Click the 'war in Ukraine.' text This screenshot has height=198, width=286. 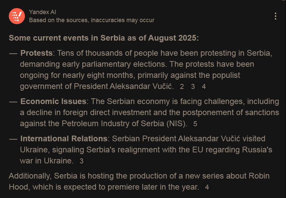(46, 161)
